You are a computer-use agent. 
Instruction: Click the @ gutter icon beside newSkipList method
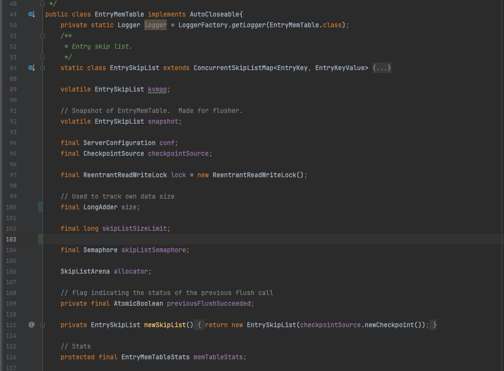click(32, 325)
